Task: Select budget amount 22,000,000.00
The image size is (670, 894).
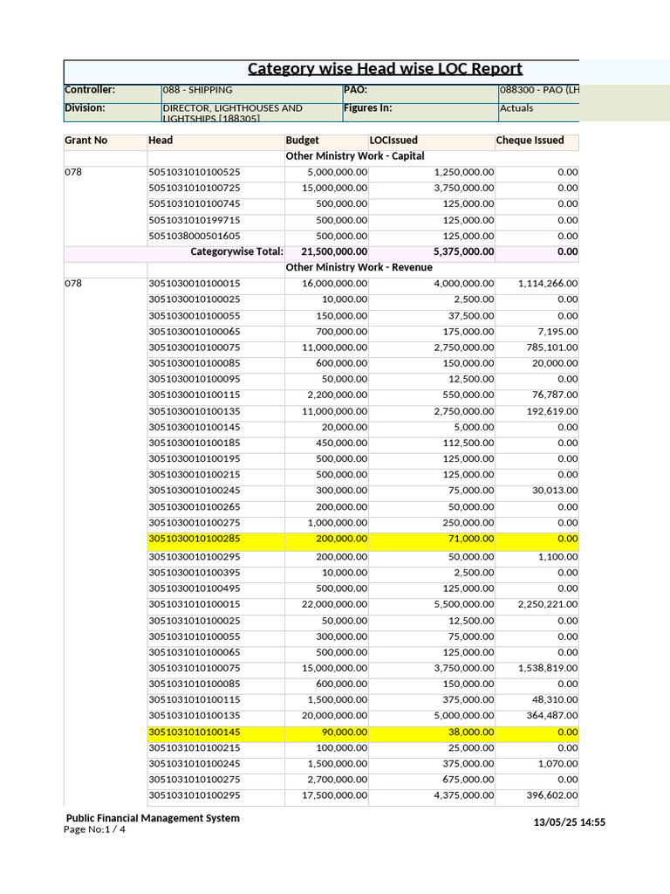Action: point(334,604)
